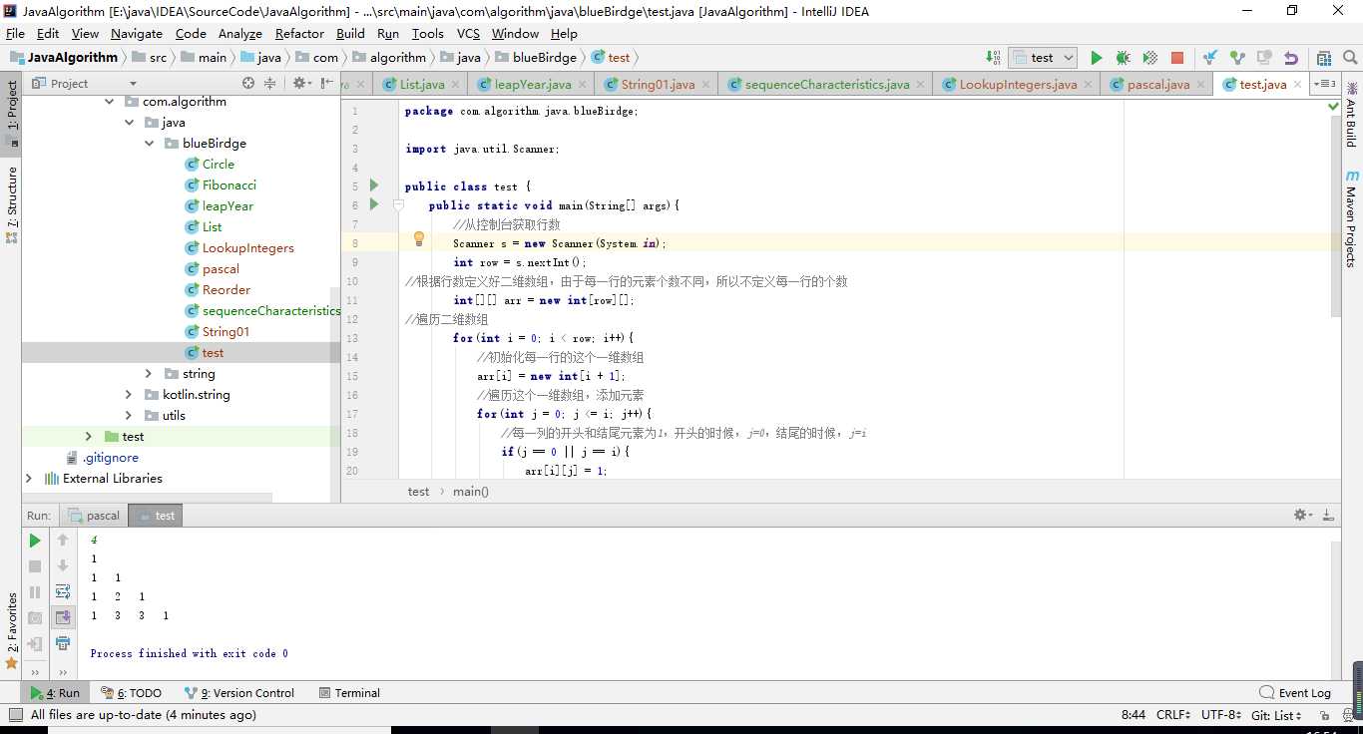Viewport: 1363px width, 734px height.
Task: Close the test.java editor tab
Action: point(1297,85)
